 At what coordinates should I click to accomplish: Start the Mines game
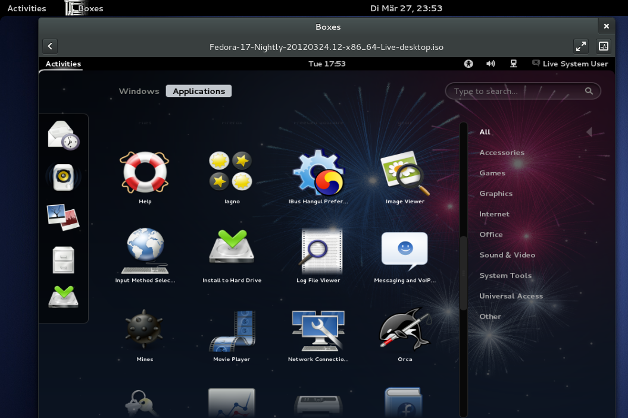click(145, 335)
